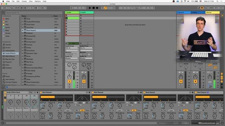This screenshot has height=126, width=225.
Task: Click the Map button on Audio Effect Rack
Action: pyautogui.click(x=31, y=92)
